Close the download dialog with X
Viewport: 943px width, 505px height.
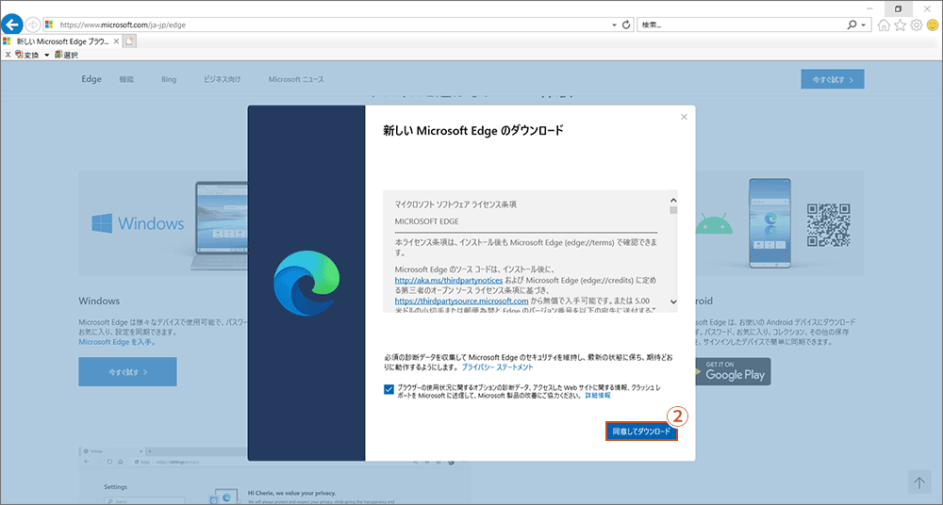coord(684,117)
